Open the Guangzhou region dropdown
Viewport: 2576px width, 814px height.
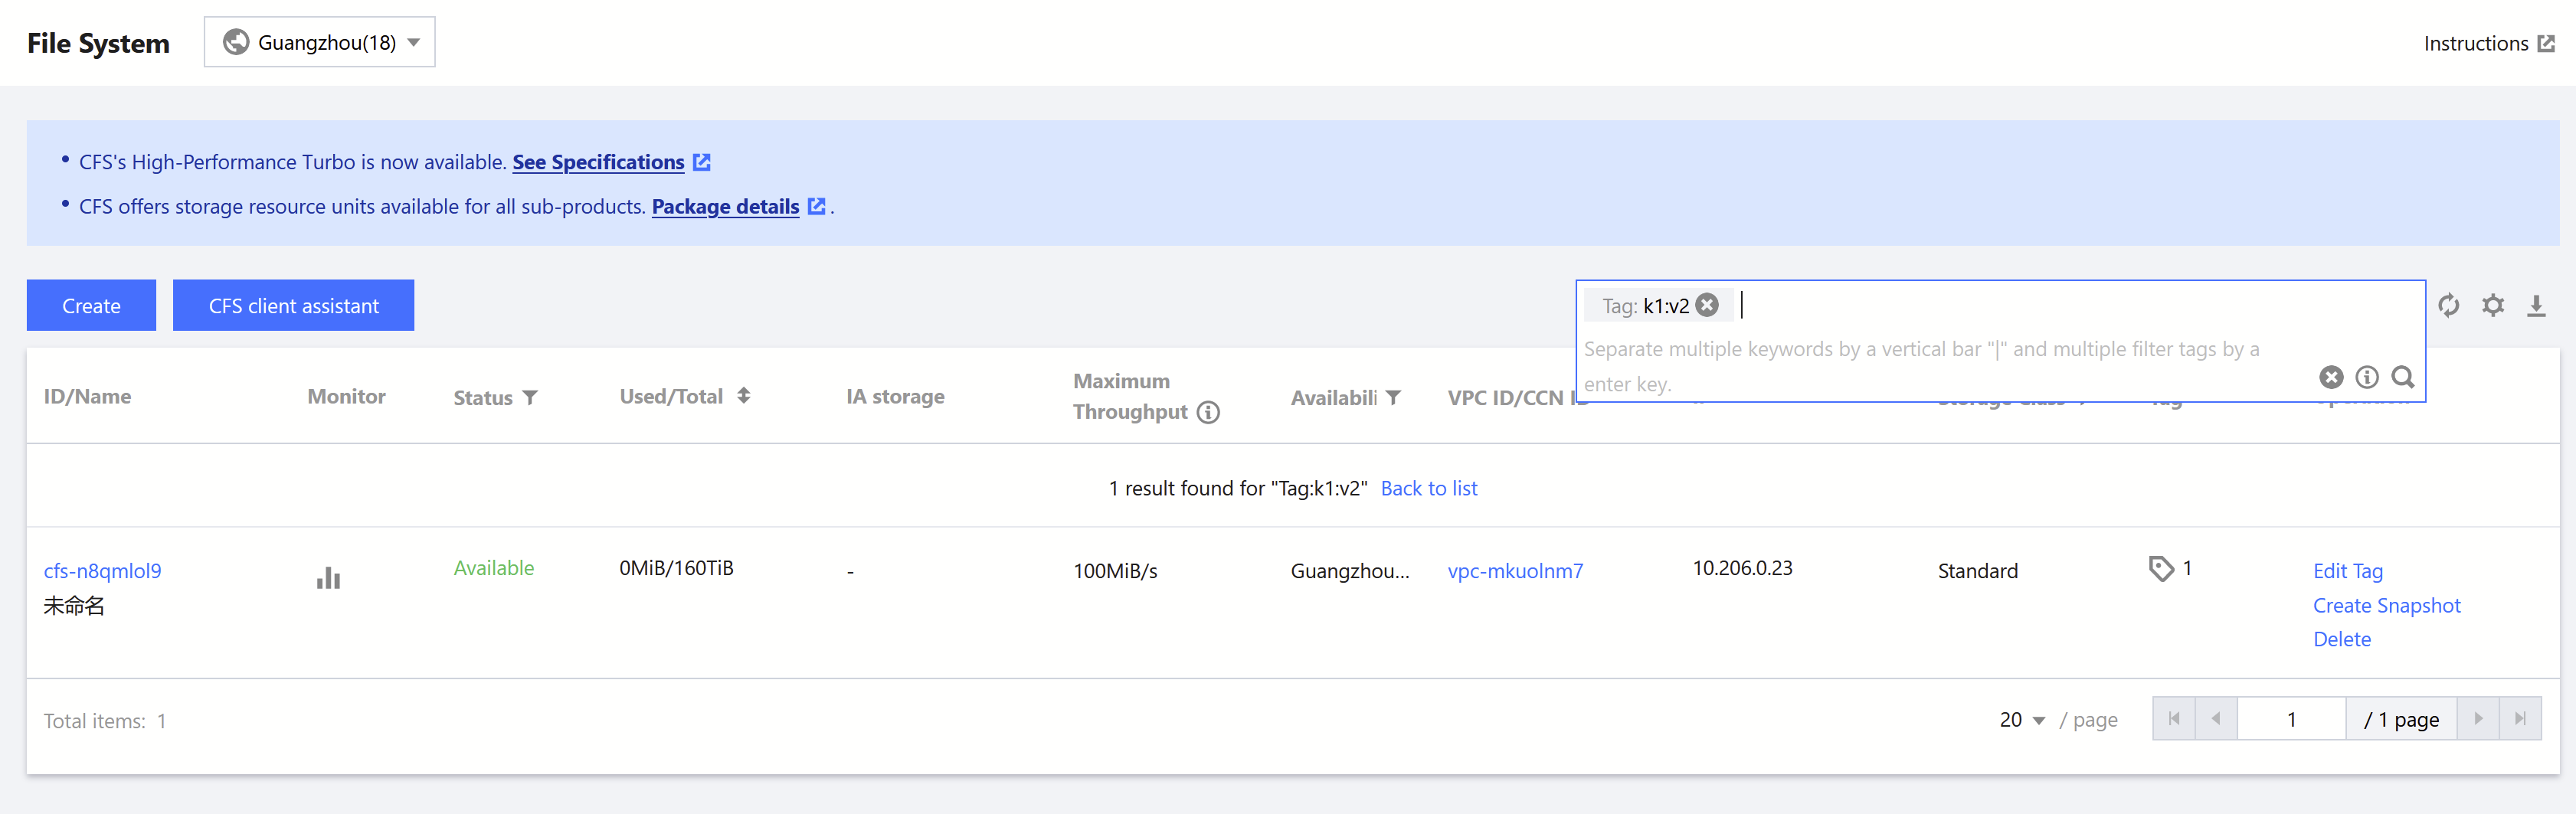(320, 42)
